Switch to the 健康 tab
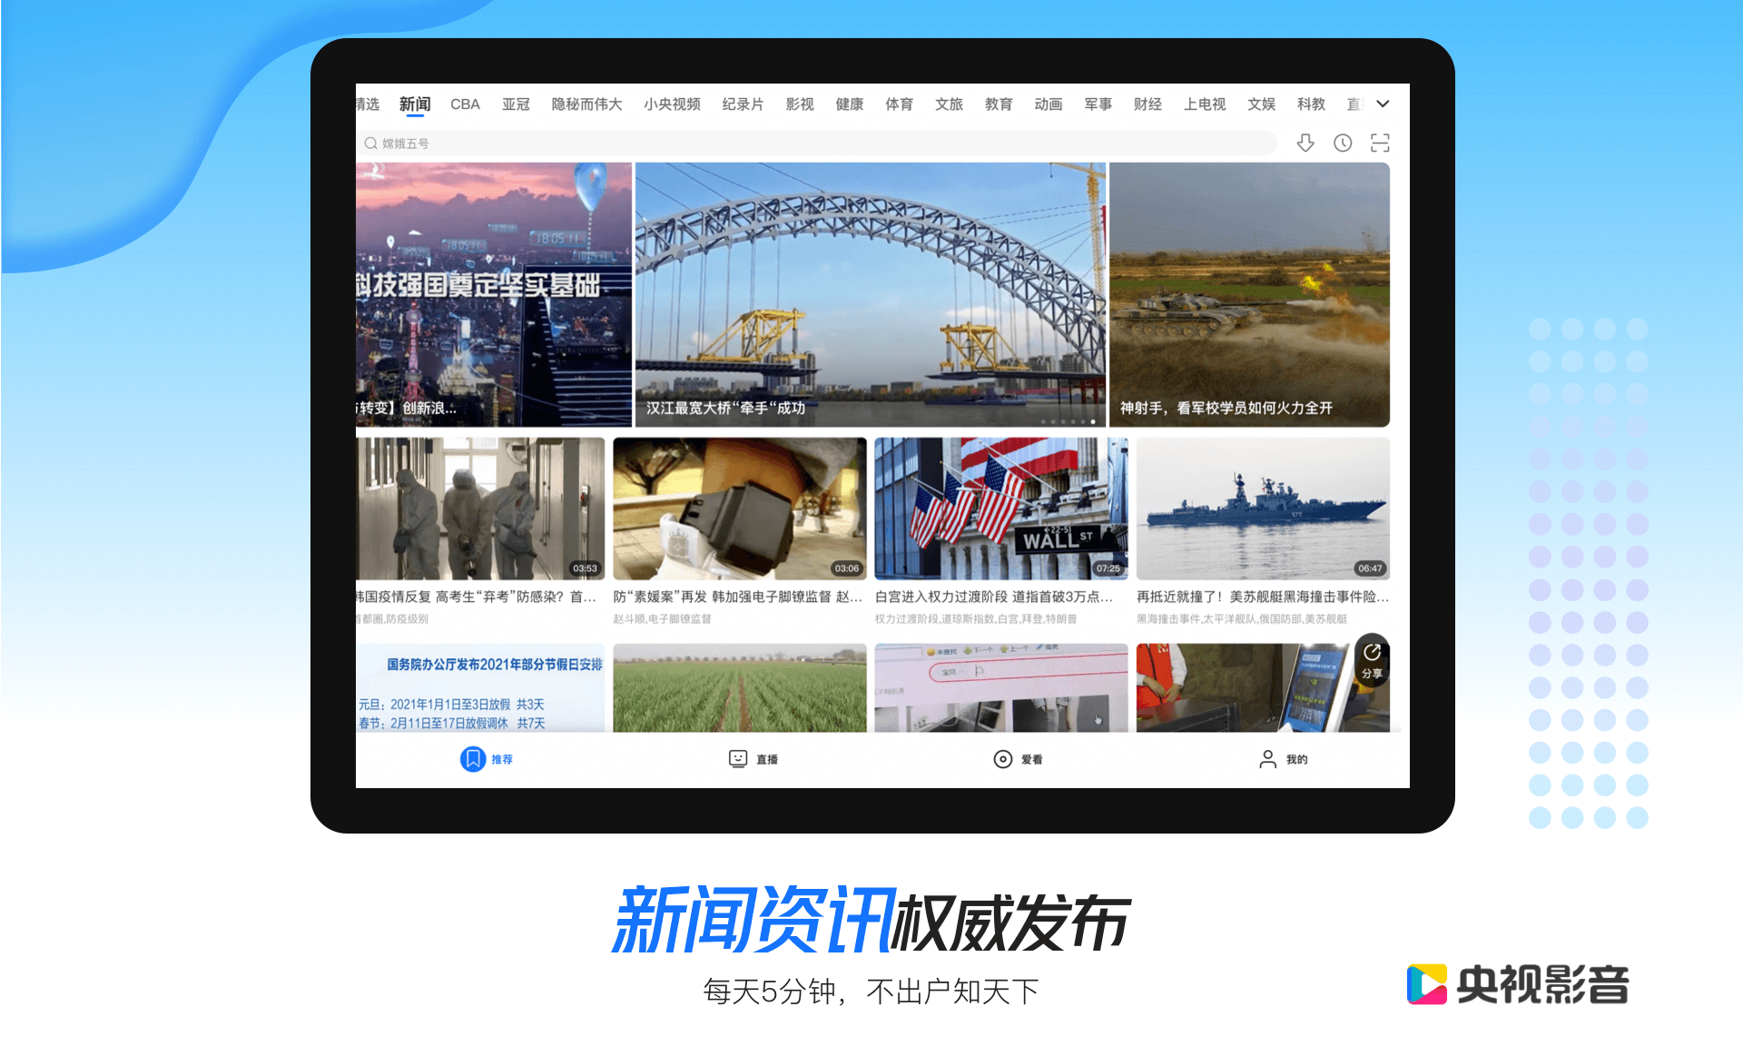 [850, 104]
